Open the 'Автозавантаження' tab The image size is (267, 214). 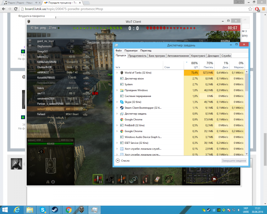tap(178, 56)
